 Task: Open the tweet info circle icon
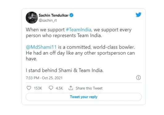(x=138, y=77)
